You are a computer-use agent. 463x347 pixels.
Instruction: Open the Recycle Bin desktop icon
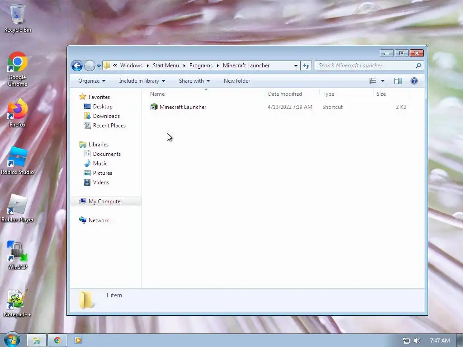(x=18, y=18)
